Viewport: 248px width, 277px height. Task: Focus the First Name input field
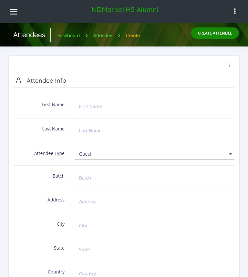coord(154,107)
